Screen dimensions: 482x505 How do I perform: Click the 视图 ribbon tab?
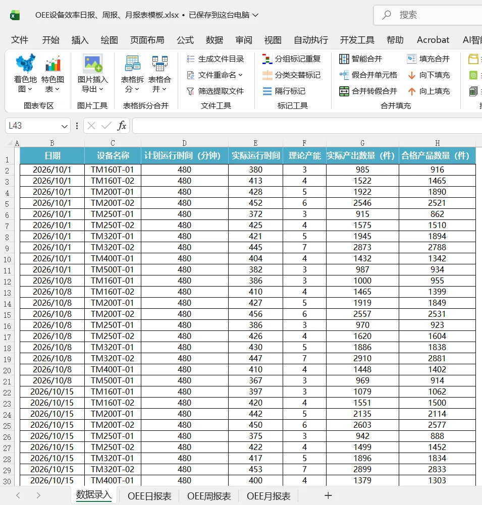[x=273, y=40]
